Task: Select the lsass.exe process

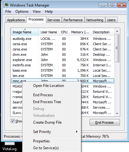Action: (x=62, y=70)
